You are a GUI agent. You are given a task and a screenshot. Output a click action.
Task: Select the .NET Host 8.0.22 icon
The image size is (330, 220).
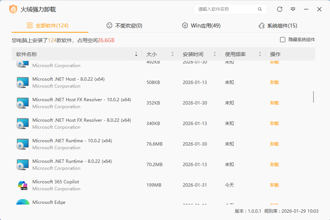[22, 82]
